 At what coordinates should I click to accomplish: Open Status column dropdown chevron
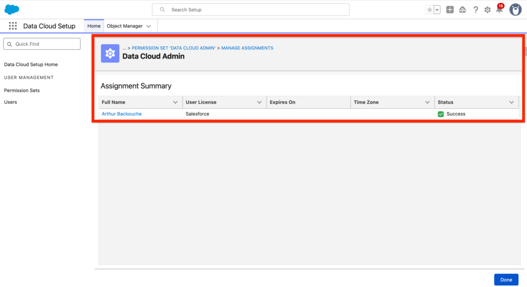point(512,102)
